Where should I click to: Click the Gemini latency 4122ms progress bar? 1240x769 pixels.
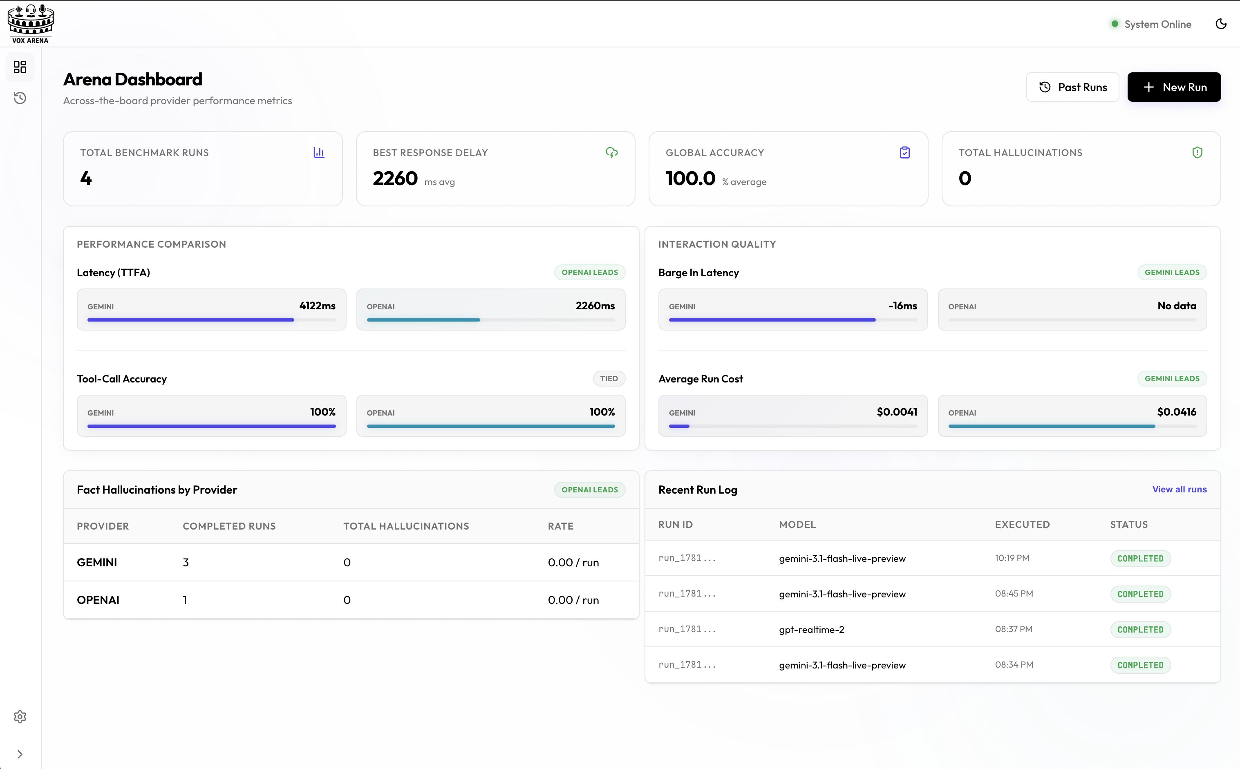coord(211,320)
